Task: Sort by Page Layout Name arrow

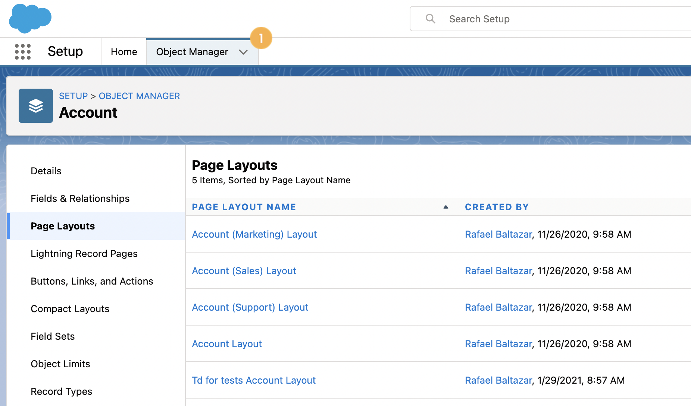Action: click(445, 207)
